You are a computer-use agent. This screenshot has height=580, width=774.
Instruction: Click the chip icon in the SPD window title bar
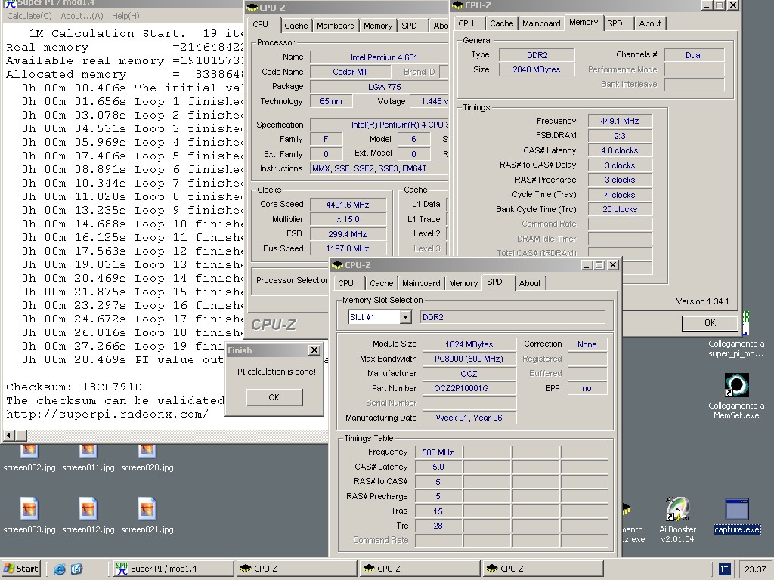click(338, 265)
